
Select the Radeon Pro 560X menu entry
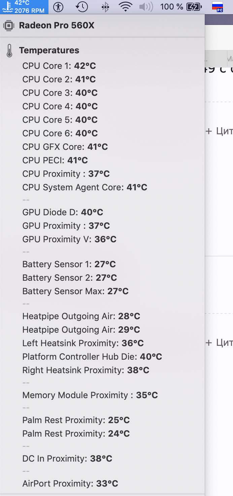point(57,26)
